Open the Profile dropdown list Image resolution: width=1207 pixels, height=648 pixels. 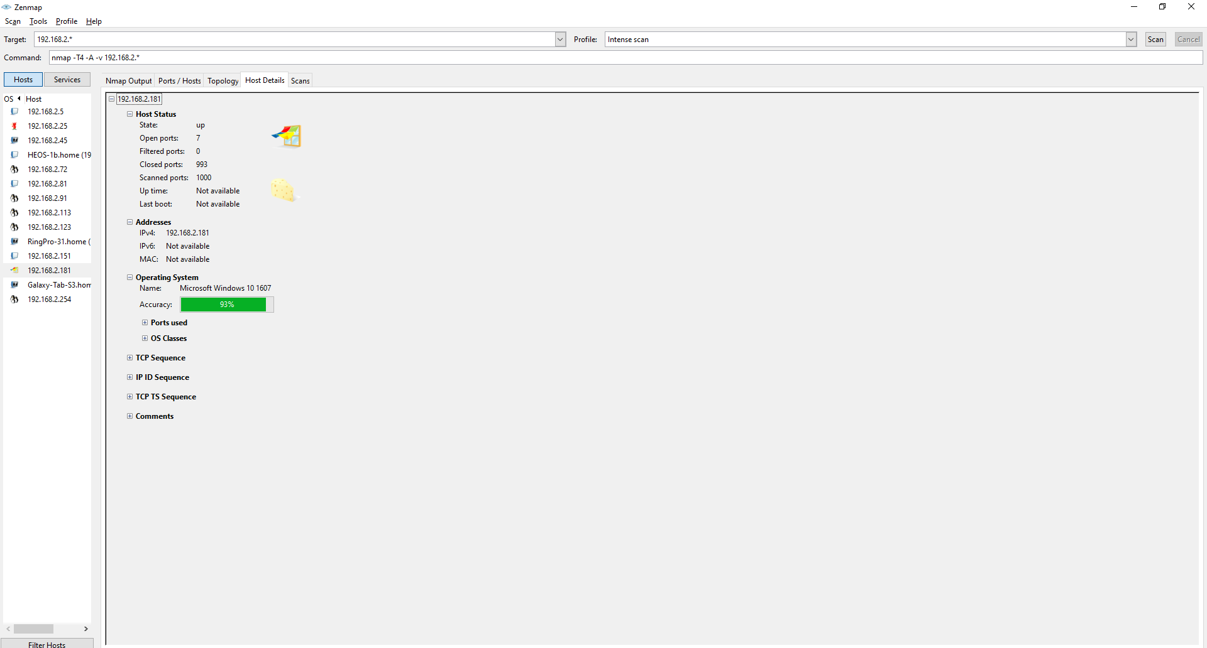tap(1131, 40)
